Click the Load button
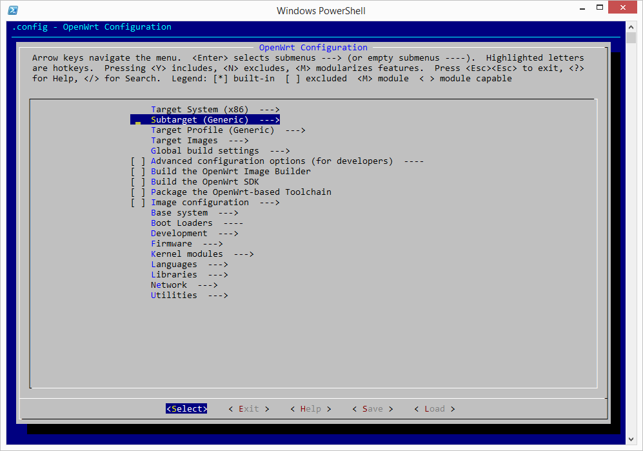 point(434,408)
